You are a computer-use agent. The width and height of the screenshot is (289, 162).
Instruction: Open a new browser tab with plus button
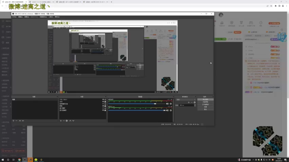pos(111,2)
